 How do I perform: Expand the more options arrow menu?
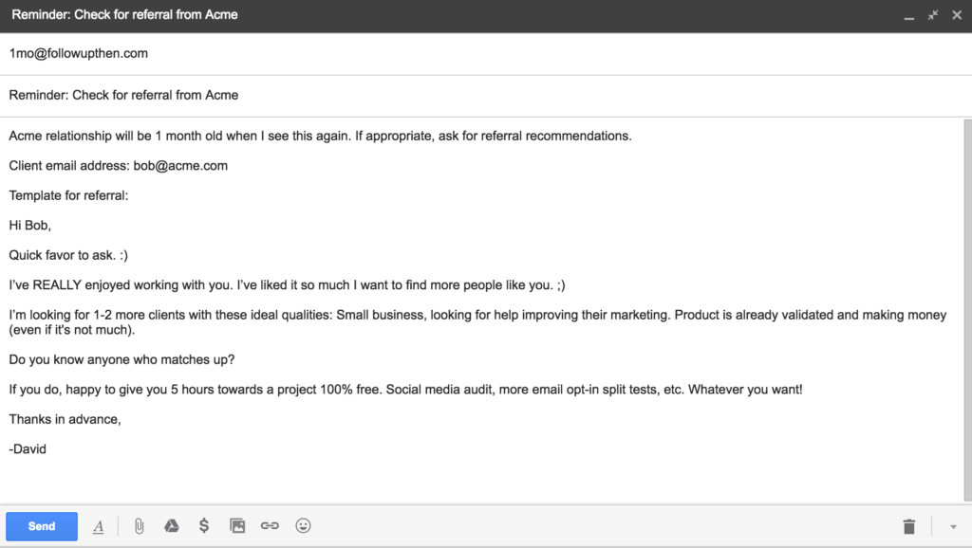[x=953, y=526]
